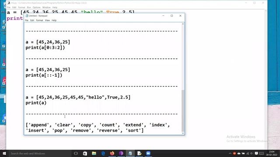
Task: Open Options menu in IDLE window
Action: pos(36,7)
